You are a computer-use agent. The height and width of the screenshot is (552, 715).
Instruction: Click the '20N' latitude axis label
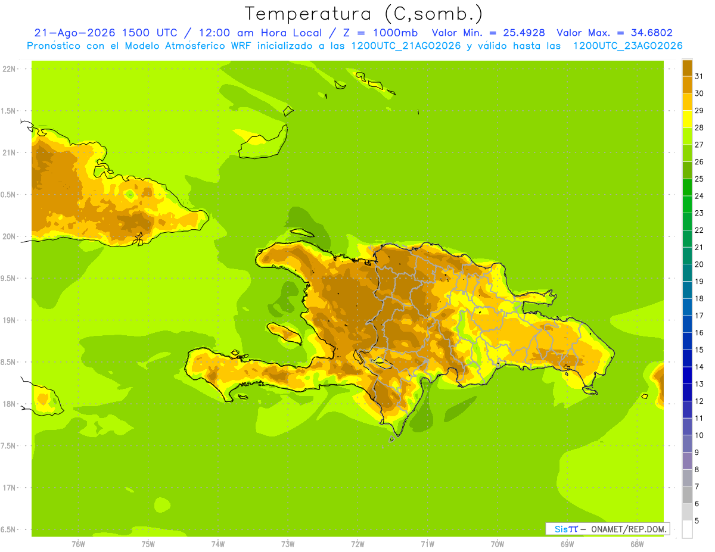(8, 236)
